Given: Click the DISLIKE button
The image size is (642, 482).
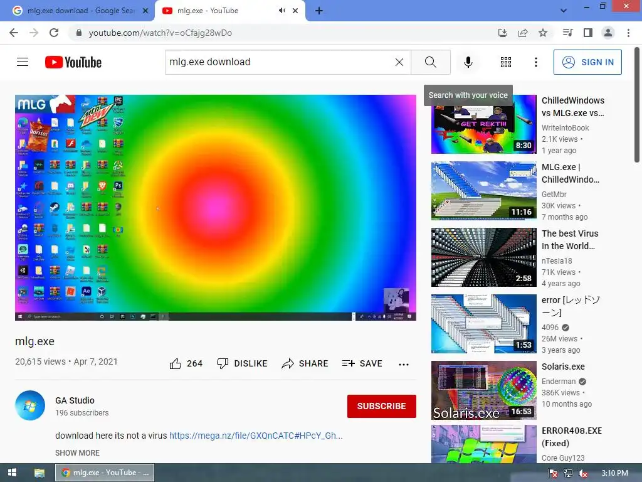Looking at the screenshot, I should (242, 363).
